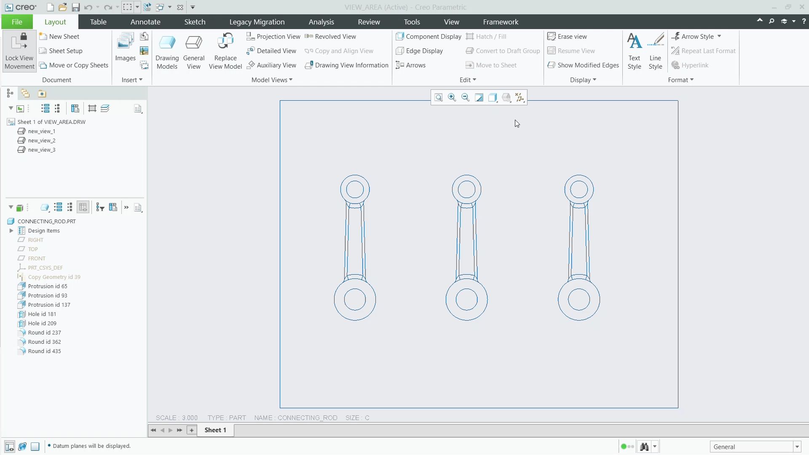
Task: Open Line Style settings
Action: 655,51
